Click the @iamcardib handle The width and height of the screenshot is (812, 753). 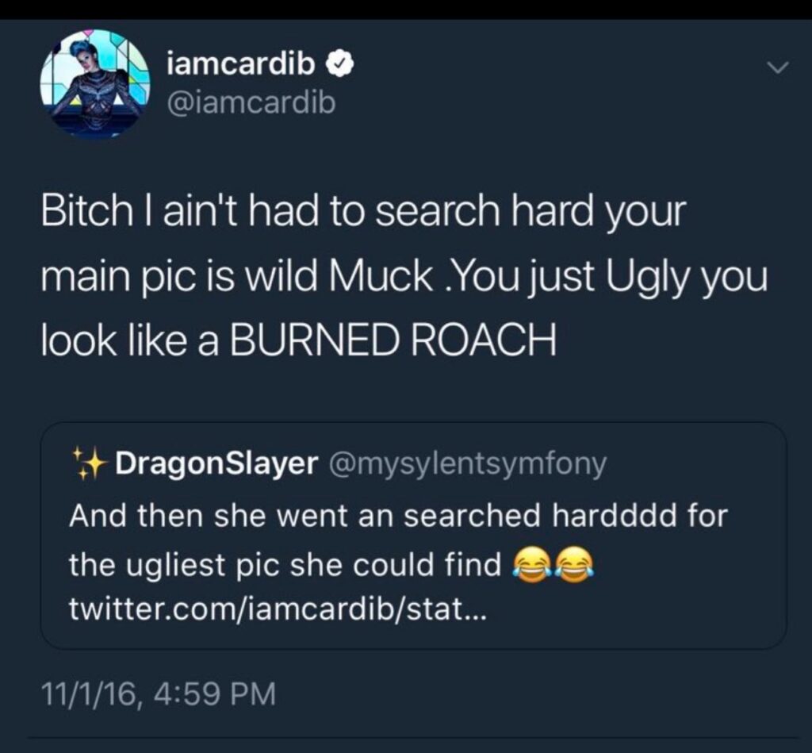[251, 103]
